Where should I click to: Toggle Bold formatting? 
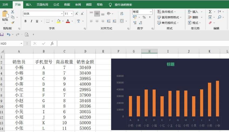click(26, 21)
